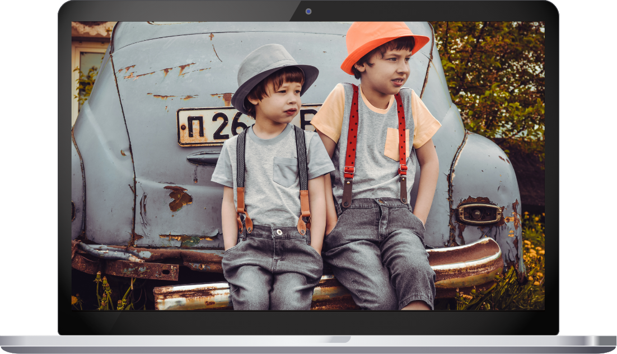Image resolution: width=617 pixels, height=354 pixels.
Task: Click the laptop's trackpad notch on the base
Action: (308, 339)
